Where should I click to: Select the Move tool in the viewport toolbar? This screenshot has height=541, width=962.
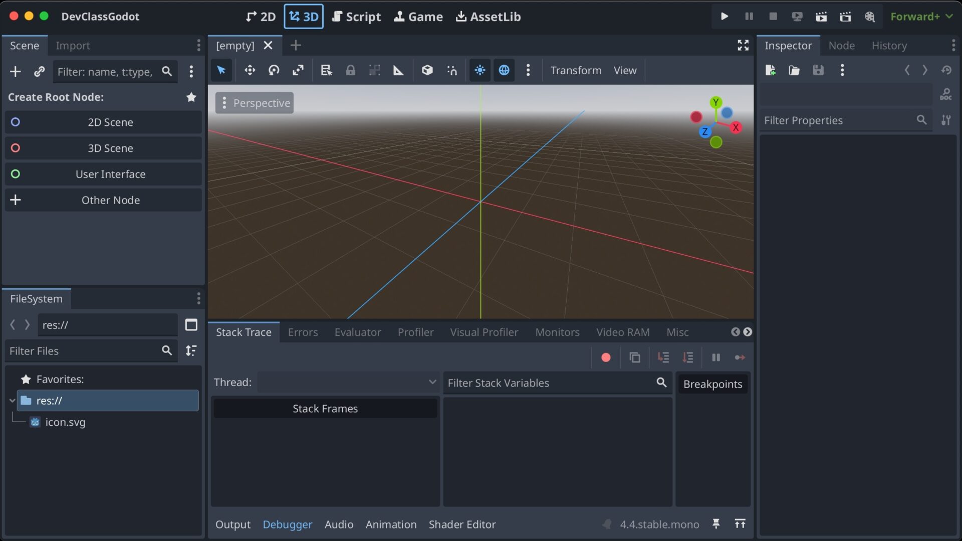pyautogui.click(x=250, y=70)
